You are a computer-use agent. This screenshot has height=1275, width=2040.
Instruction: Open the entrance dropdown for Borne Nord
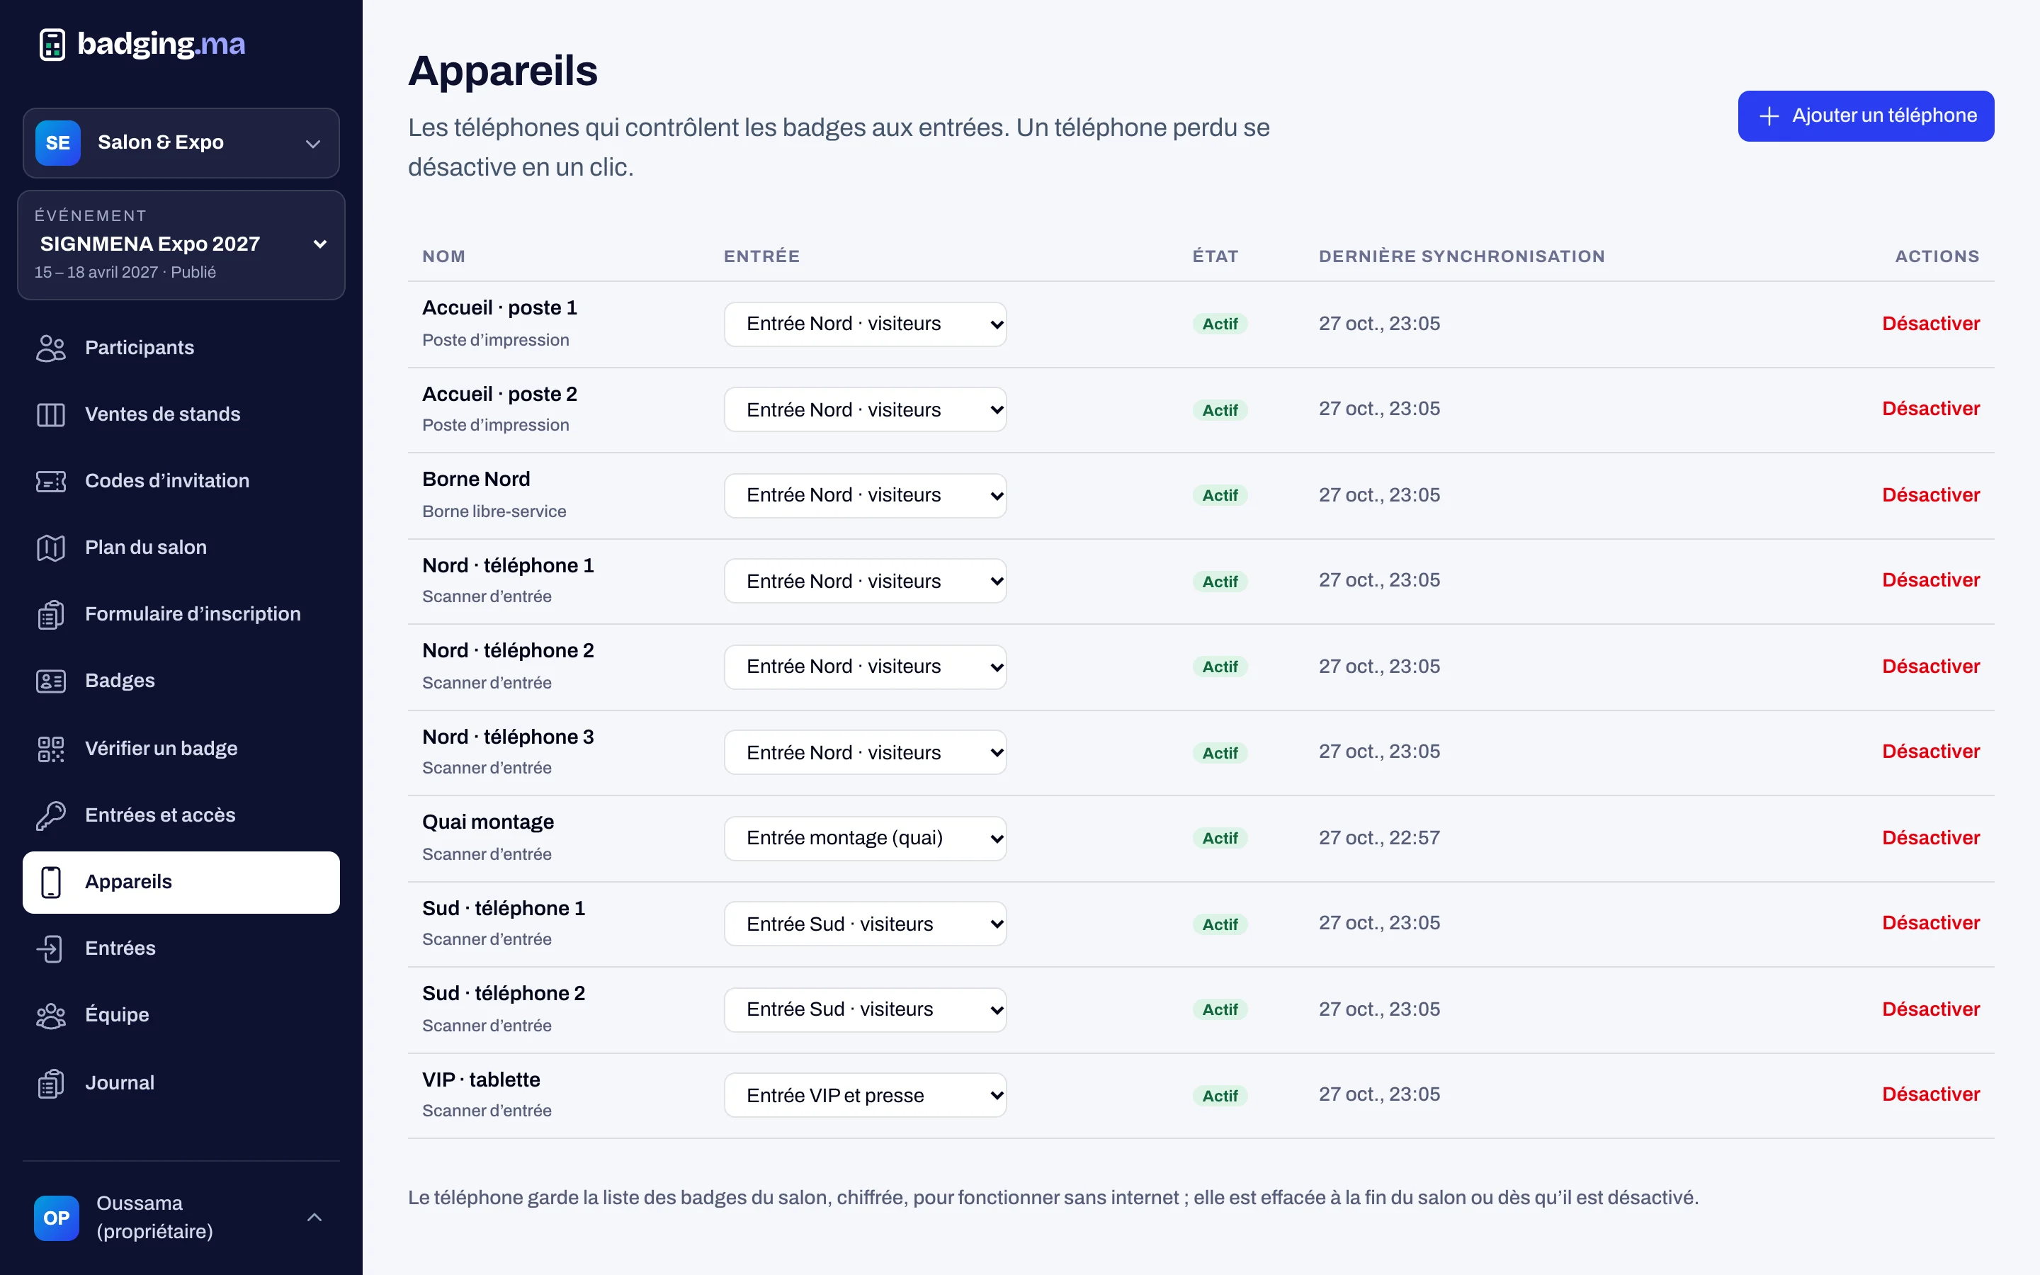point(865,495)
